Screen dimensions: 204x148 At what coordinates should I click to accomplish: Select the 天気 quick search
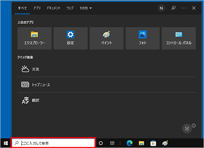[106, 69]
